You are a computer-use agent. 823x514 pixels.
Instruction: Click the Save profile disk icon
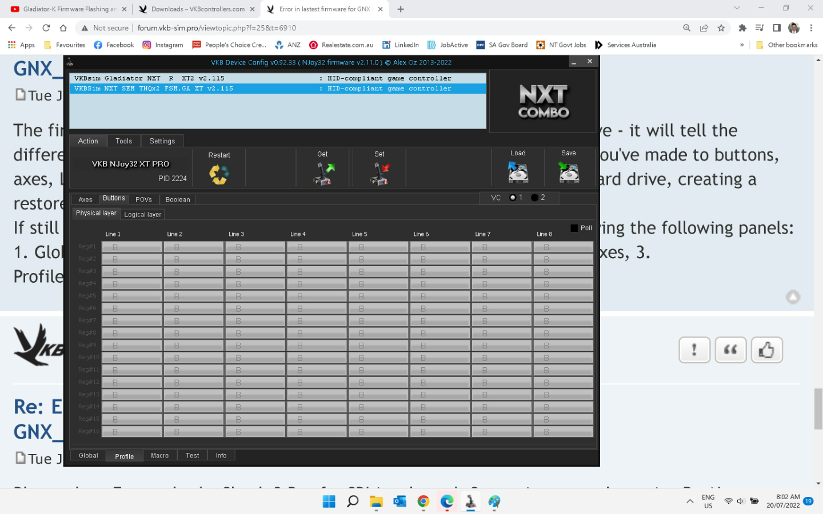click(x=569, y=172)
